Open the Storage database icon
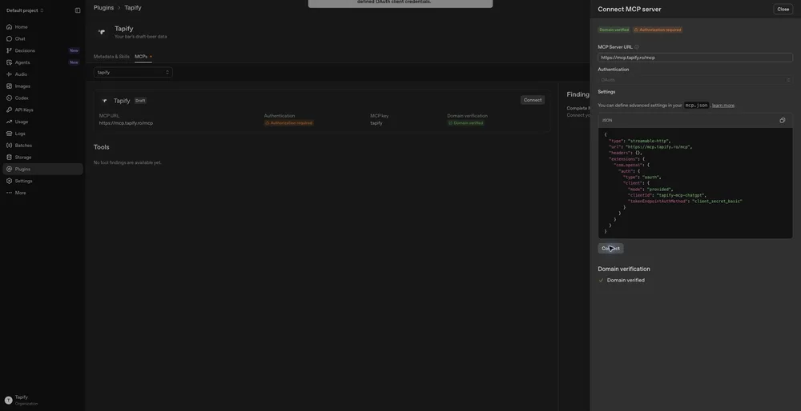Image resolution: width=801 pixels, height=411 pixels. [x=9, y=157]
